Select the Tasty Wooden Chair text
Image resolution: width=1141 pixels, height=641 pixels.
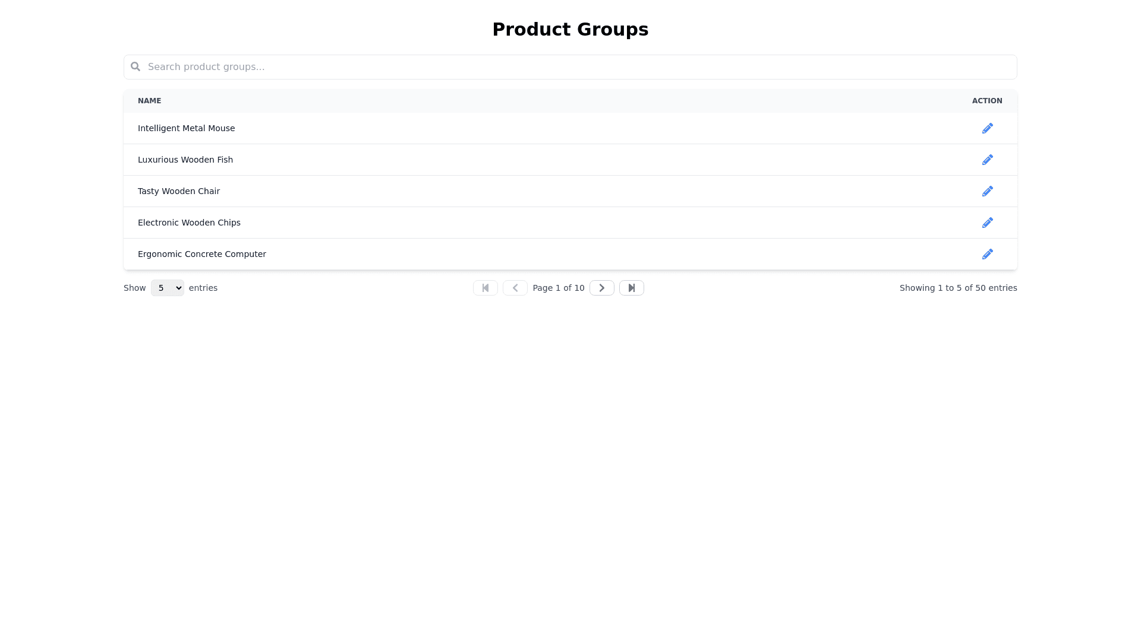[x=178, y=191]
